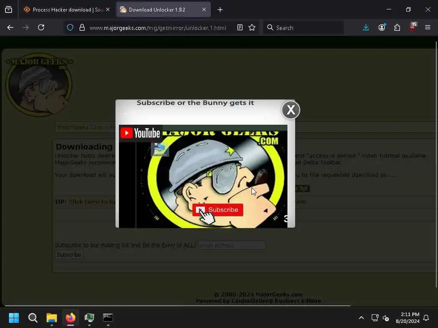Reload the current page

(41, 27)
